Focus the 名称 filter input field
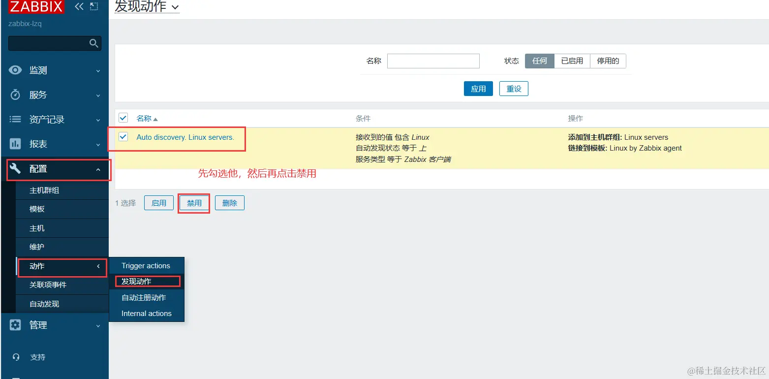This screenshot has height=379, width=769. (x=433, y=61)
